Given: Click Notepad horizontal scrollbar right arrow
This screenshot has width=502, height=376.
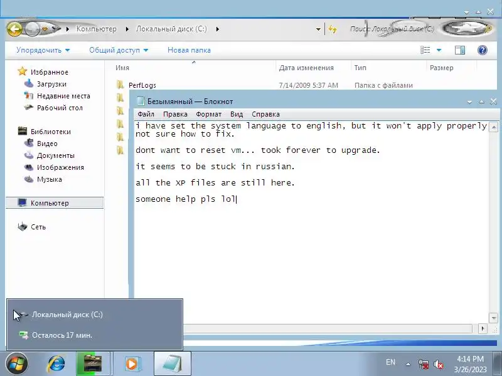Looking at the screenshot, I should click(x=483, y=328).
